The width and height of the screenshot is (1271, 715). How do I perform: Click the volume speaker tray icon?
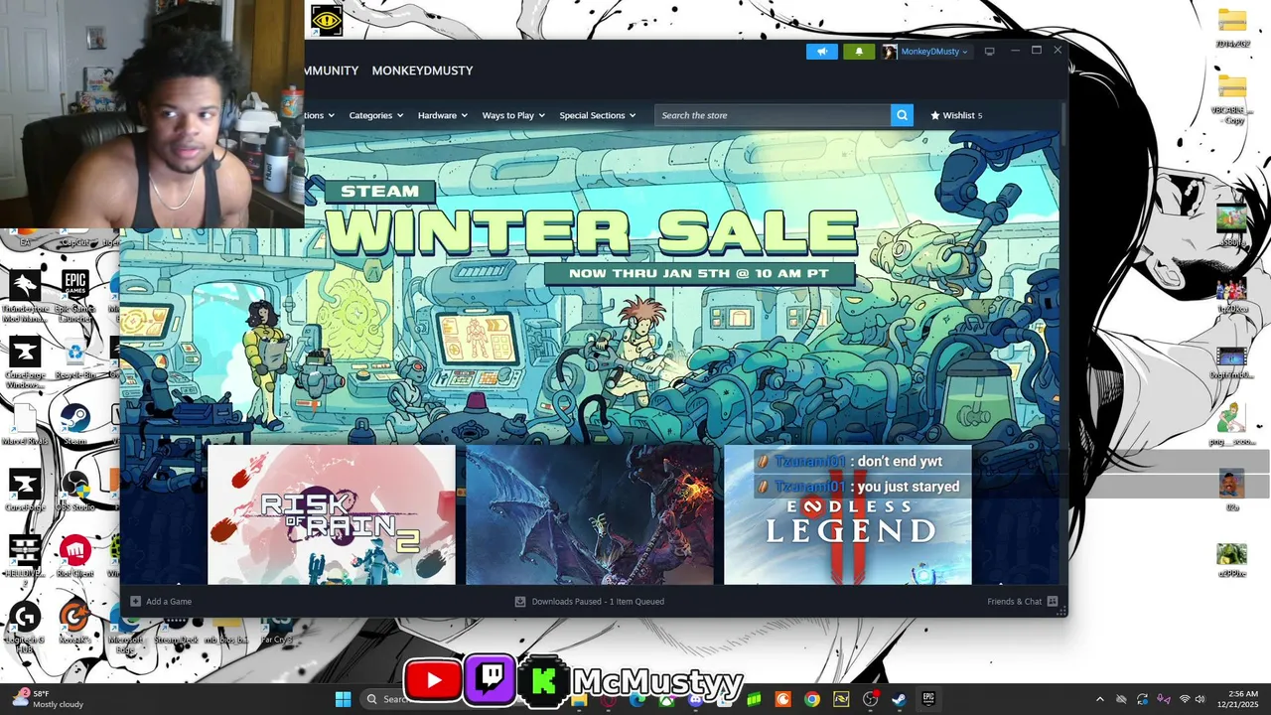[1200, 699]
